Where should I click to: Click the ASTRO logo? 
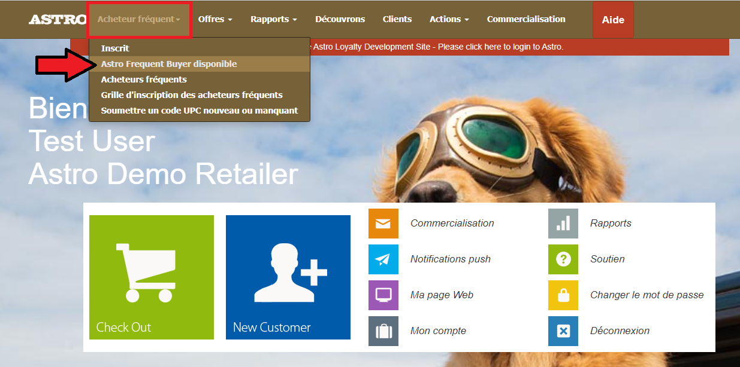[58, 20]
